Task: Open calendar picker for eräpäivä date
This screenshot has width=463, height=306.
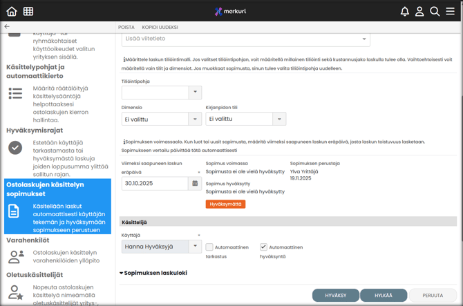Action: [195, 184]
